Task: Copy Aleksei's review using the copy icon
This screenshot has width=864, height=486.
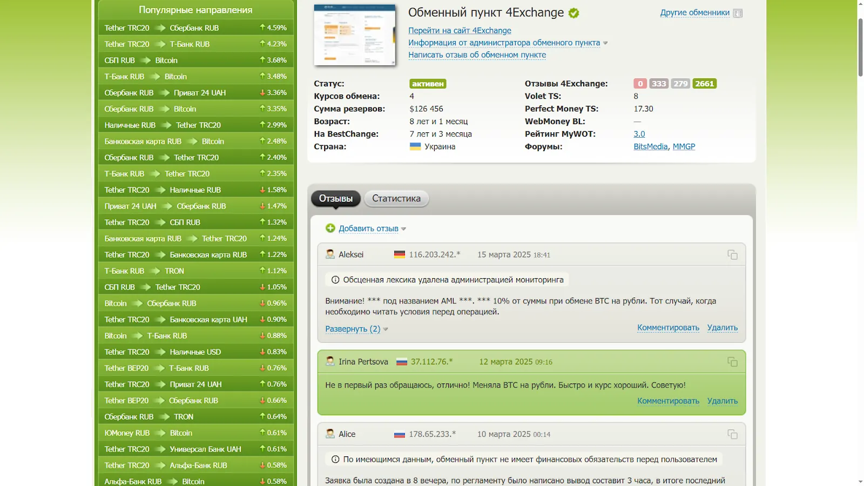Action: tap(732, 254)
